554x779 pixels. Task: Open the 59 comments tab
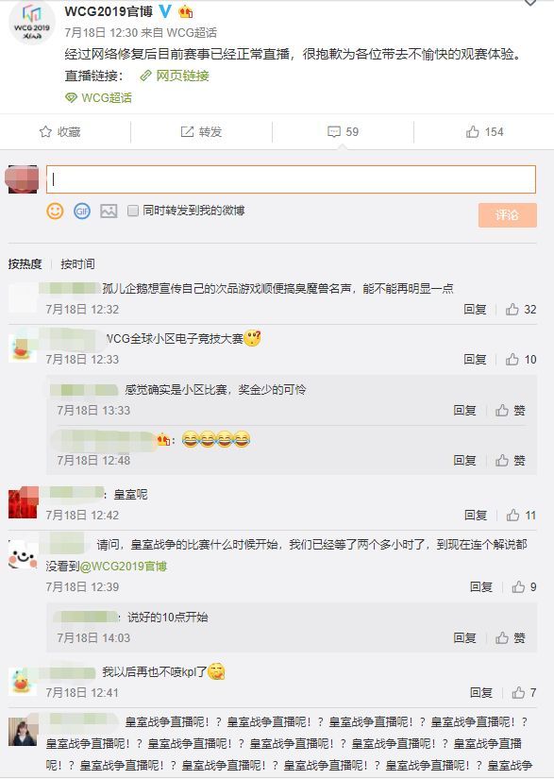tap(343, 131)
